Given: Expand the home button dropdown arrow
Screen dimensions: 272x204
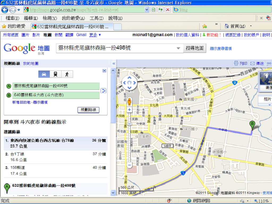Looking at the screenshot, I should tap(251, 26).
